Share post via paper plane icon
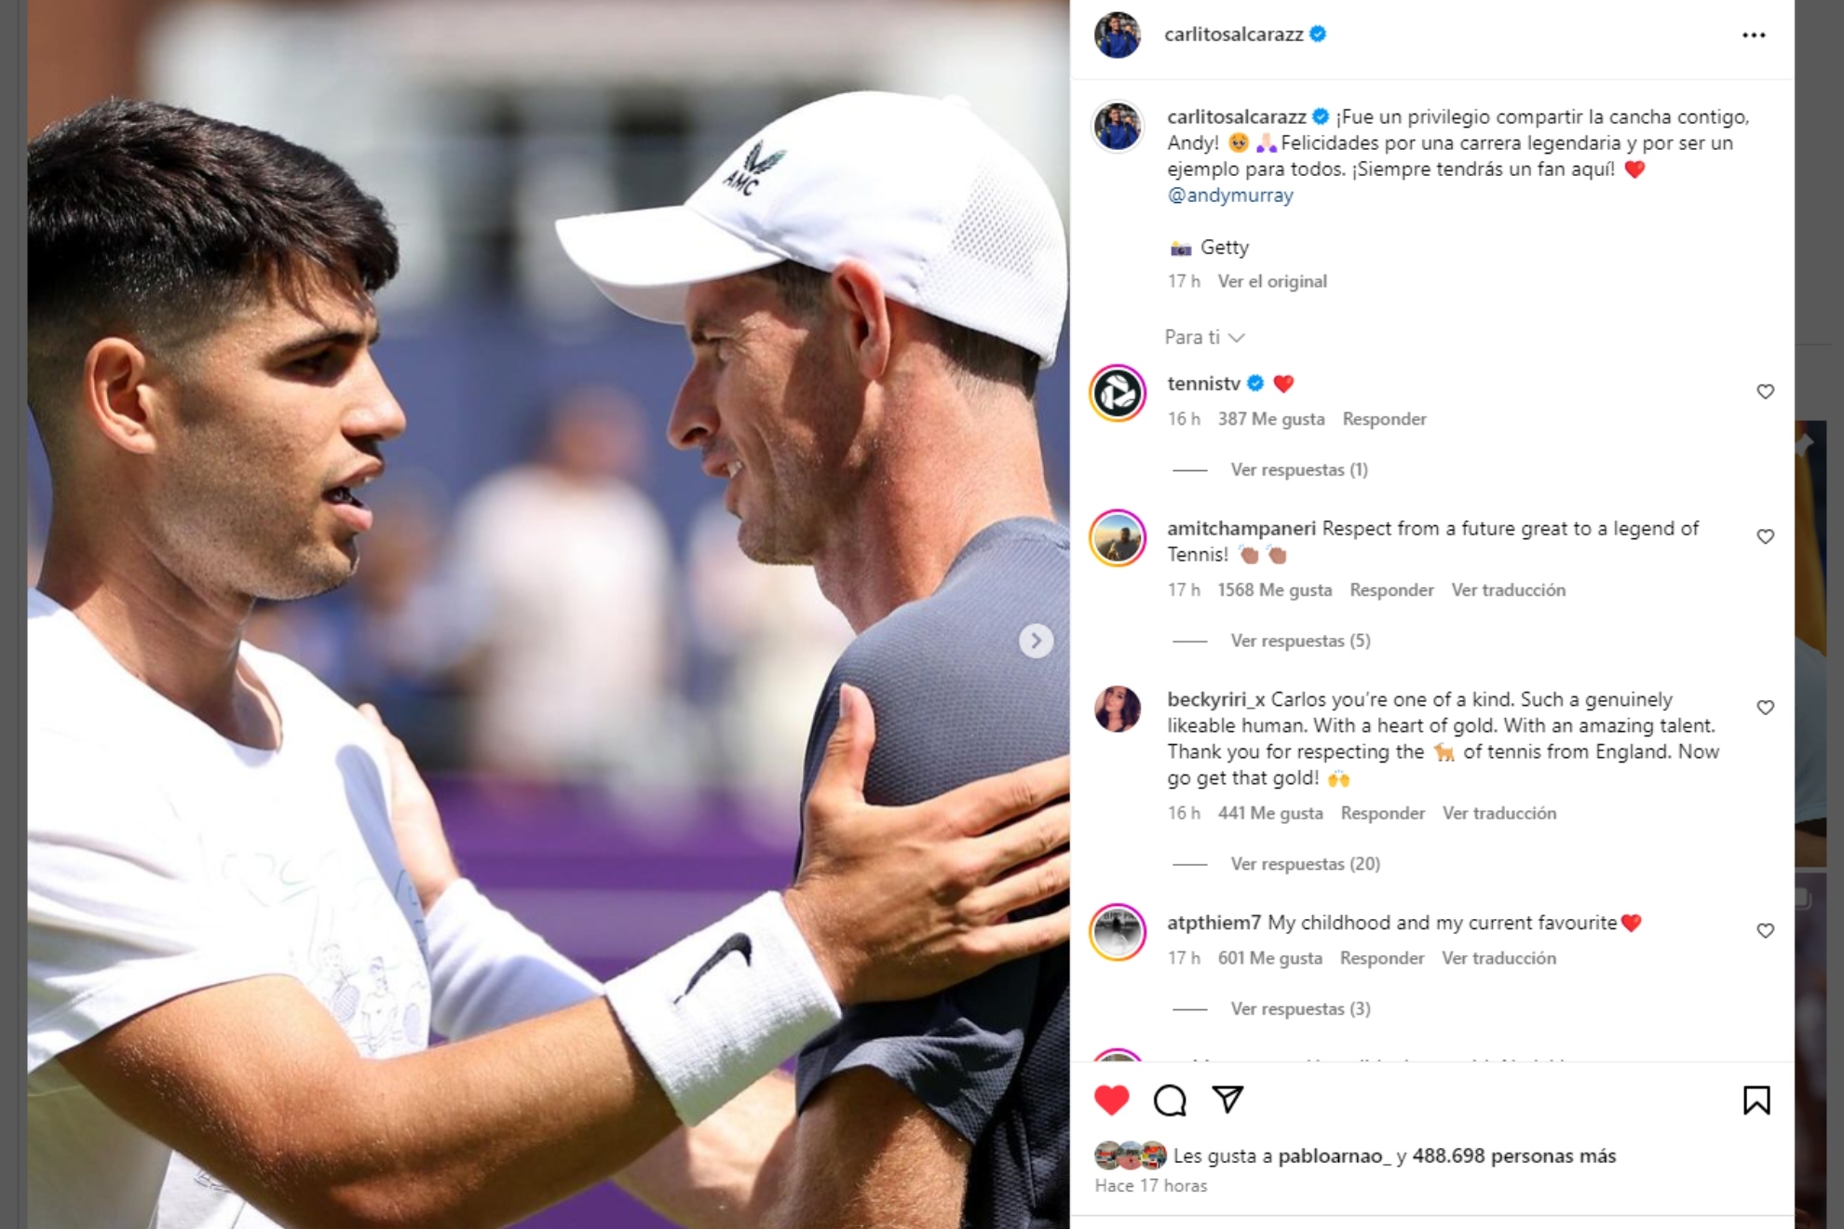The height and width of the screenshot is (1229, 1844). (x=1227, y=1100)
